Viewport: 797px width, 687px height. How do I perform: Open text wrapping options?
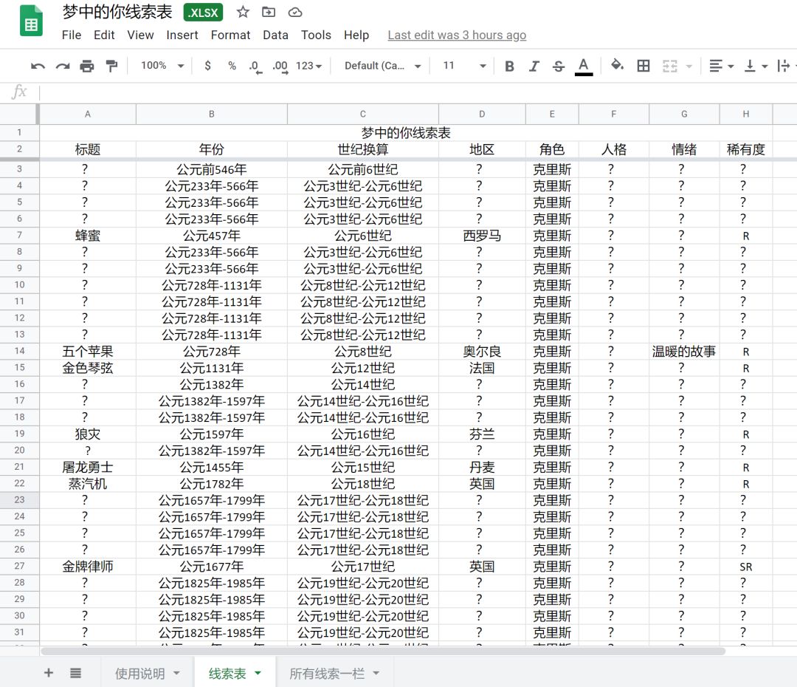pos(784,66)
